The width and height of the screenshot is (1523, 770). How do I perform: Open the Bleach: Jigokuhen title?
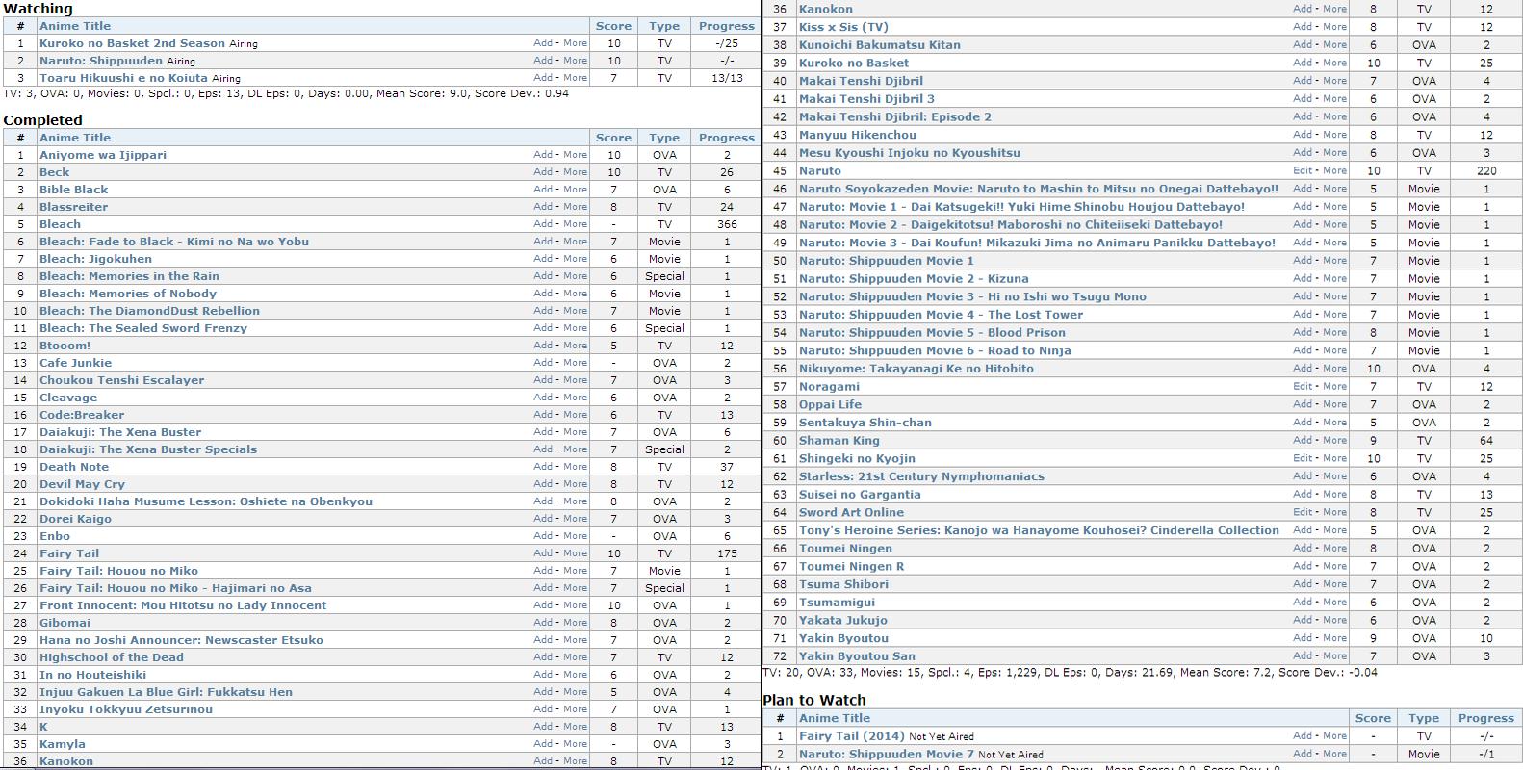coord(95,259)
